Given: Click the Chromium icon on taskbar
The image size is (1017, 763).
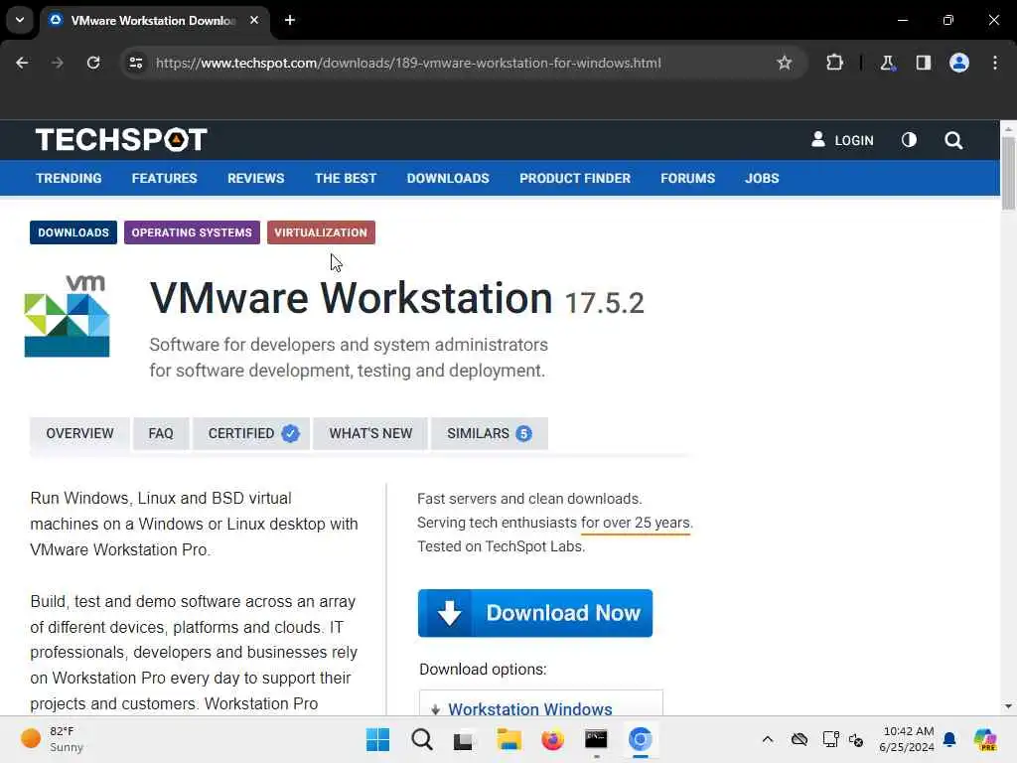Looking at the screenshot, I should (641, 739).
